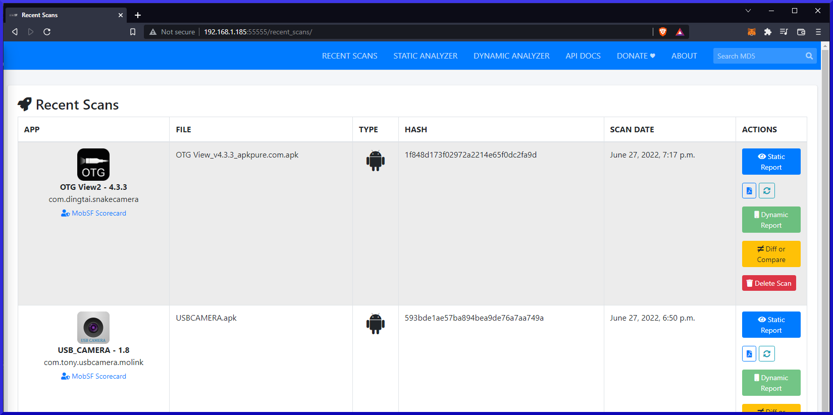Open the Static Analyzer menu item

pyautogui.click(x=425, y=56)
